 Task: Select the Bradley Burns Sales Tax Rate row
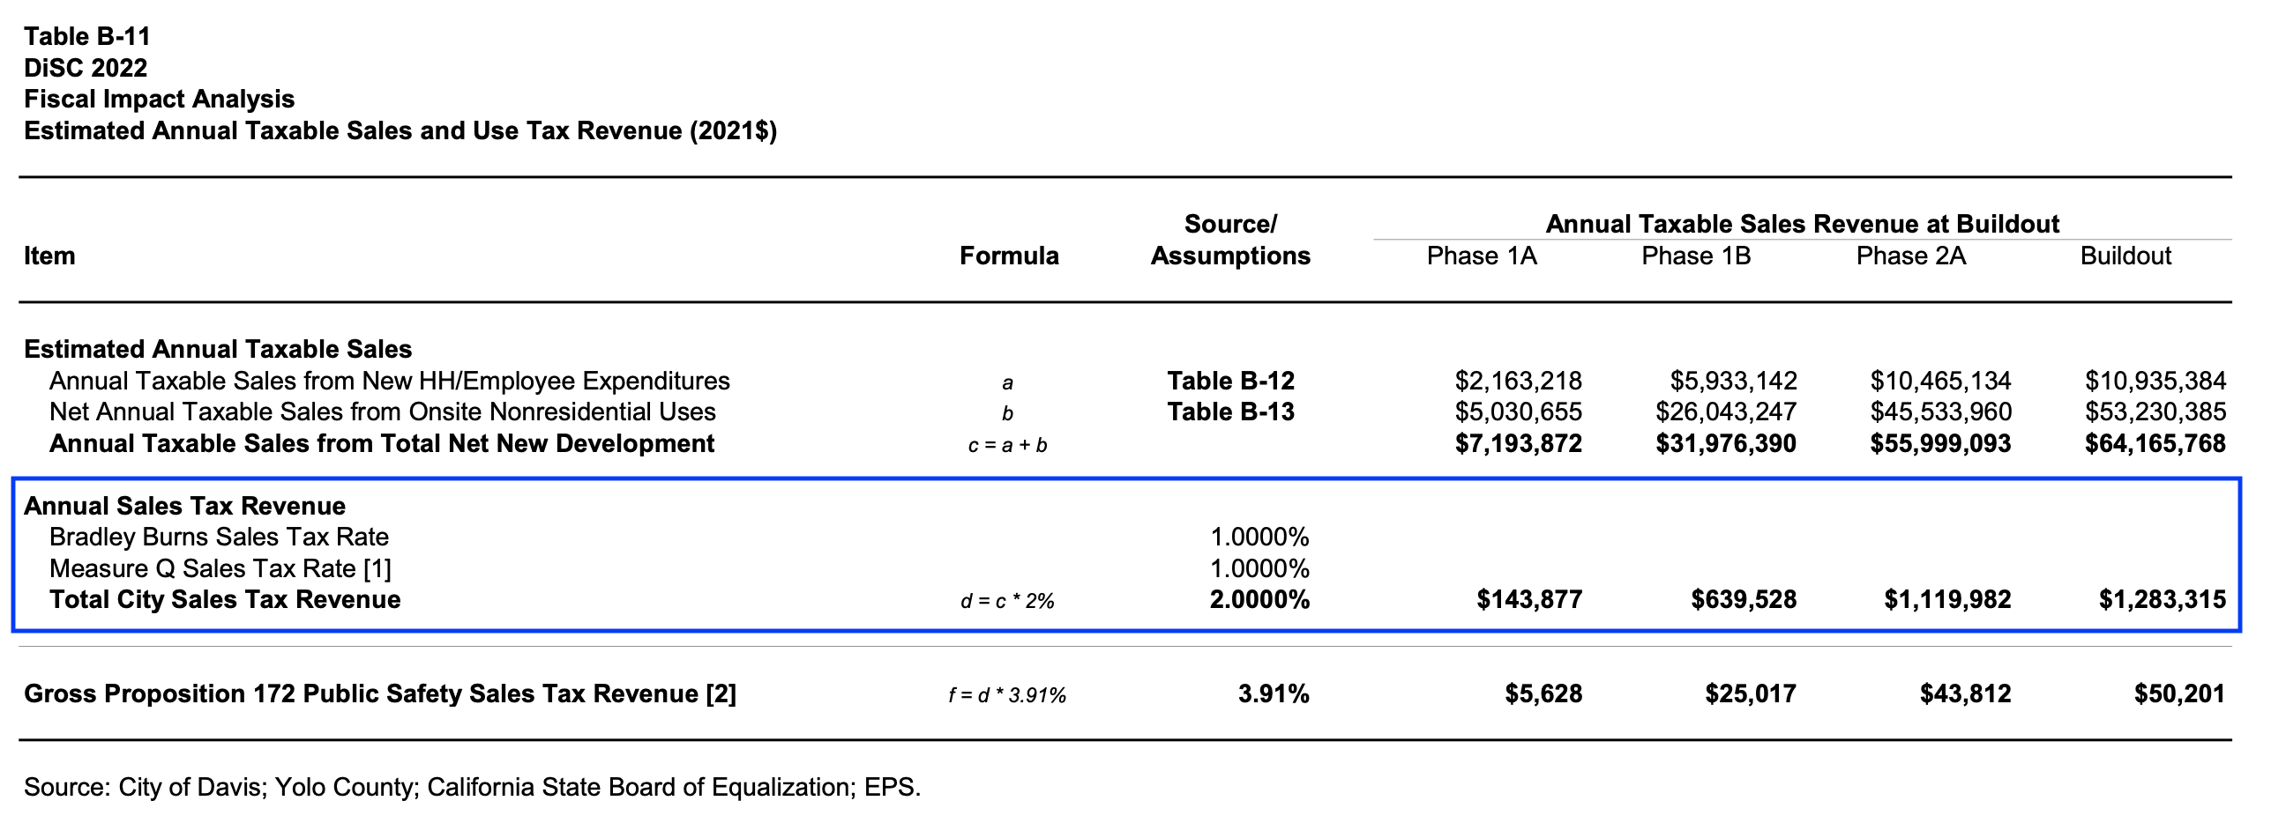point(220,538)
